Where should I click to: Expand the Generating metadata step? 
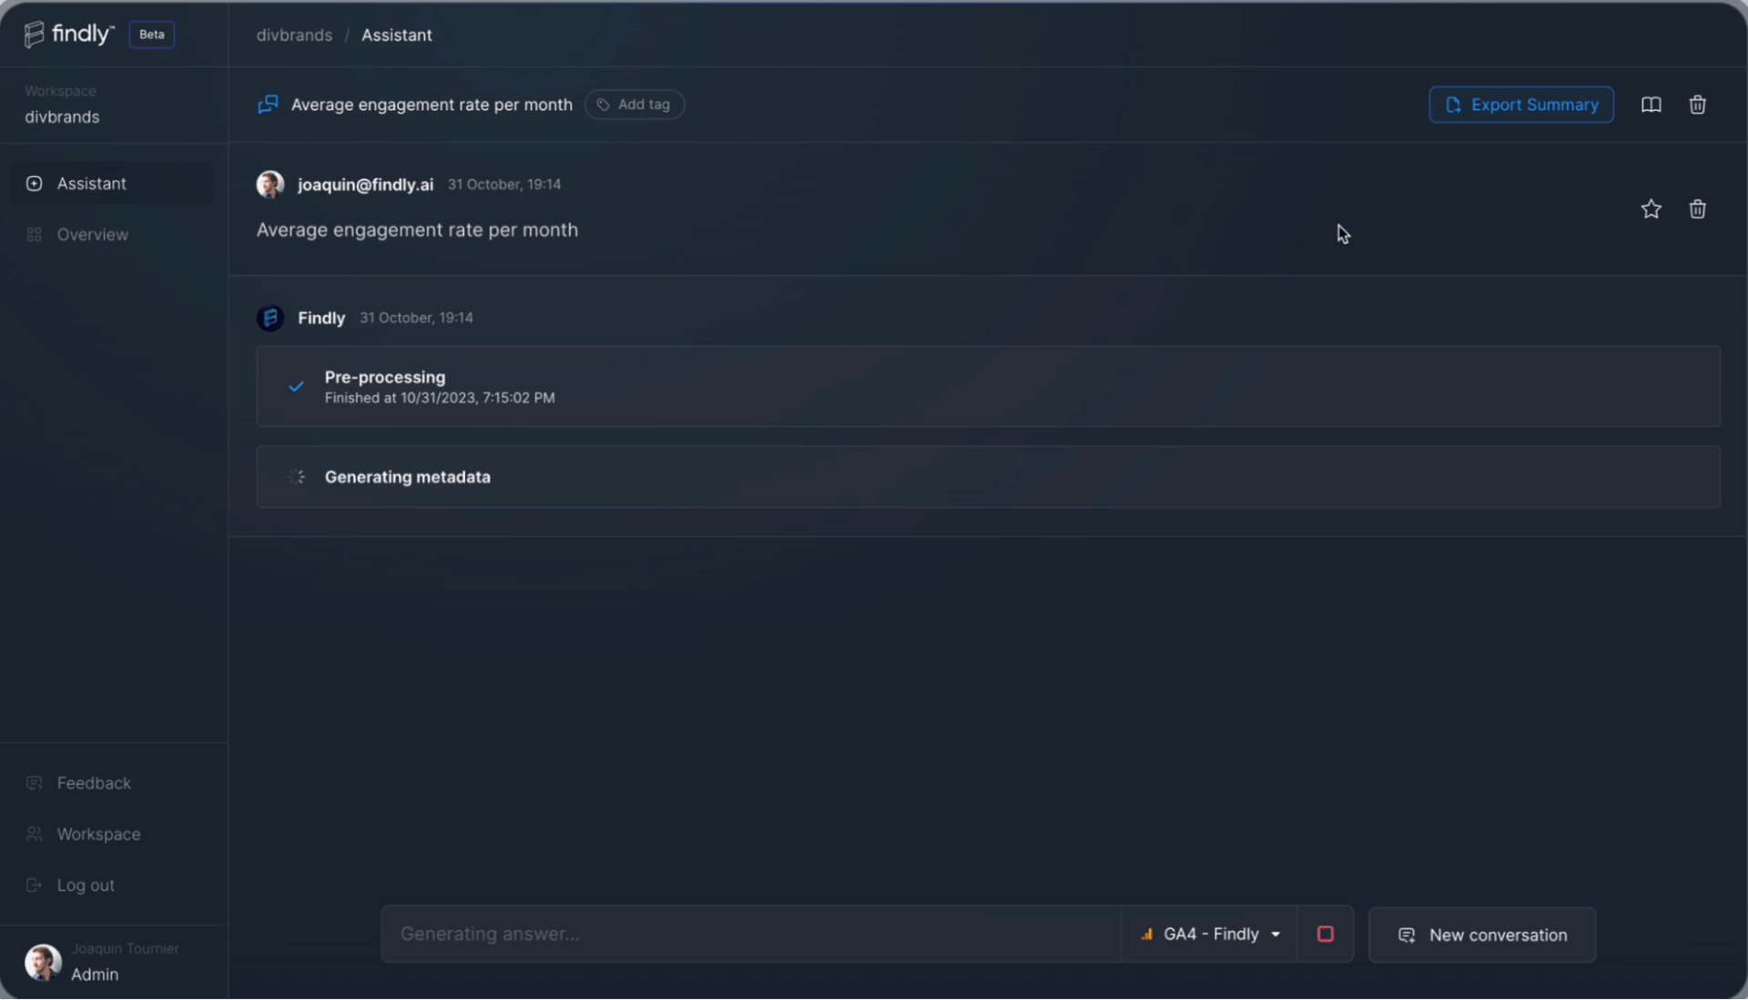click(988, 477)
